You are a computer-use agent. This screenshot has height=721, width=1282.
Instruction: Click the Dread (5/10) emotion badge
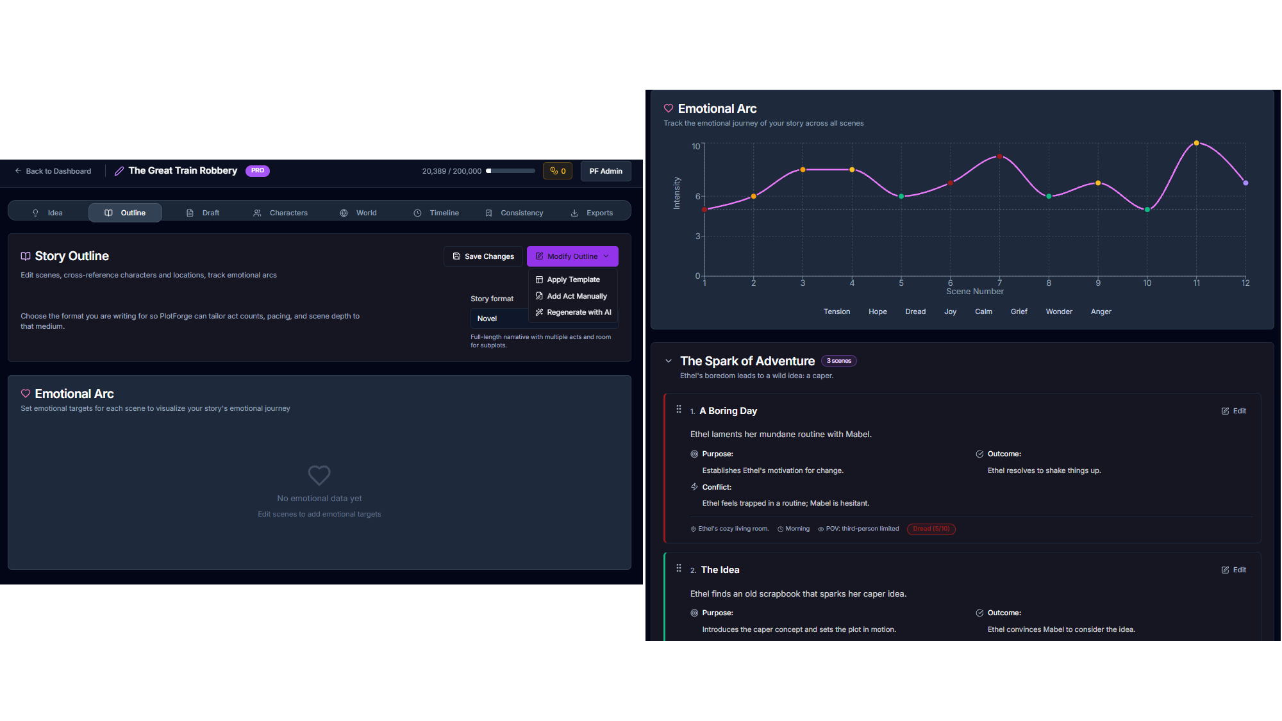931,528
